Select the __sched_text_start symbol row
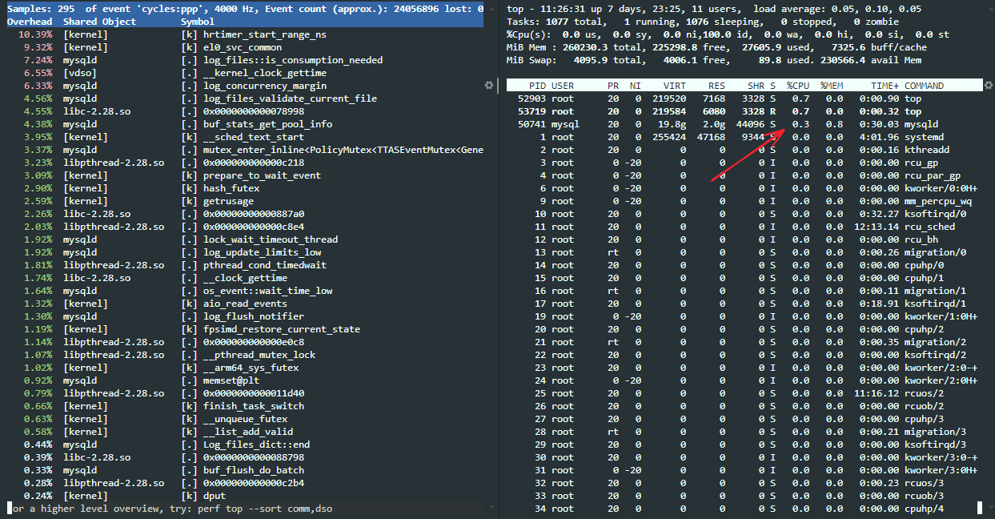 [x=244, y=137]
